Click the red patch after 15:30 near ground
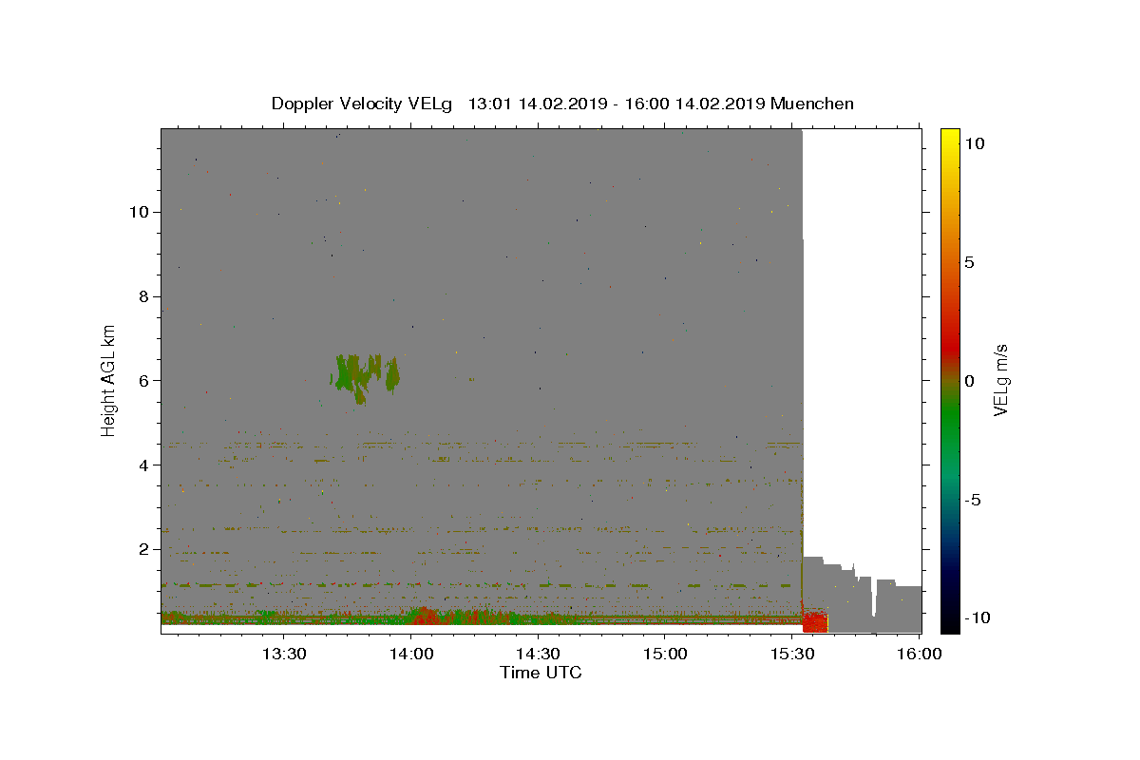Image resolution: width=1140 pixels, height=760 pixels. point(815,622)
